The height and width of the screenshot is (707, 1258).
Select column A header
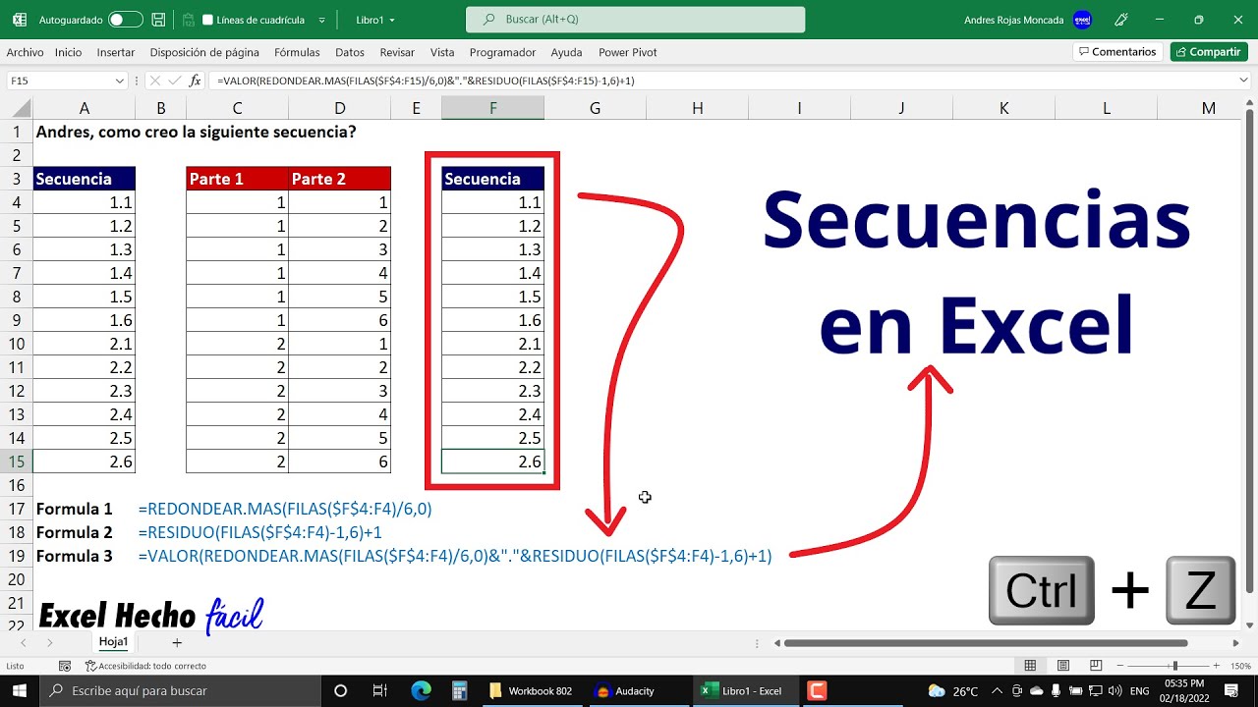[x=85, y=108]
